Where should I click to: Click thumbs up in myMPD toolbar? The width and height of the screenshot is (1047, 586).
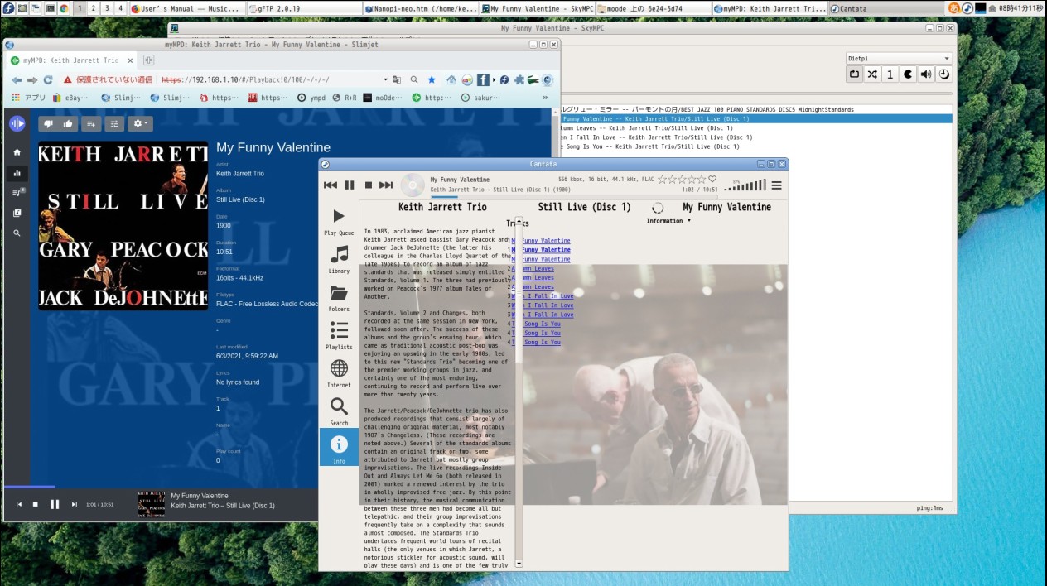(x=68, y=124)
